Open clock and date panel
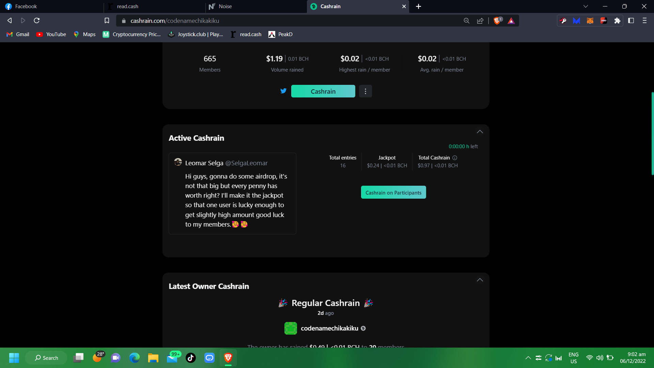Viewport: 654px width, 368px height. (633, 358)
